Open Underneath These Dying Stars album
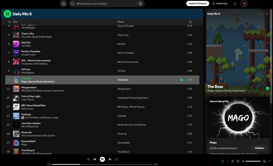 point(133,98)
